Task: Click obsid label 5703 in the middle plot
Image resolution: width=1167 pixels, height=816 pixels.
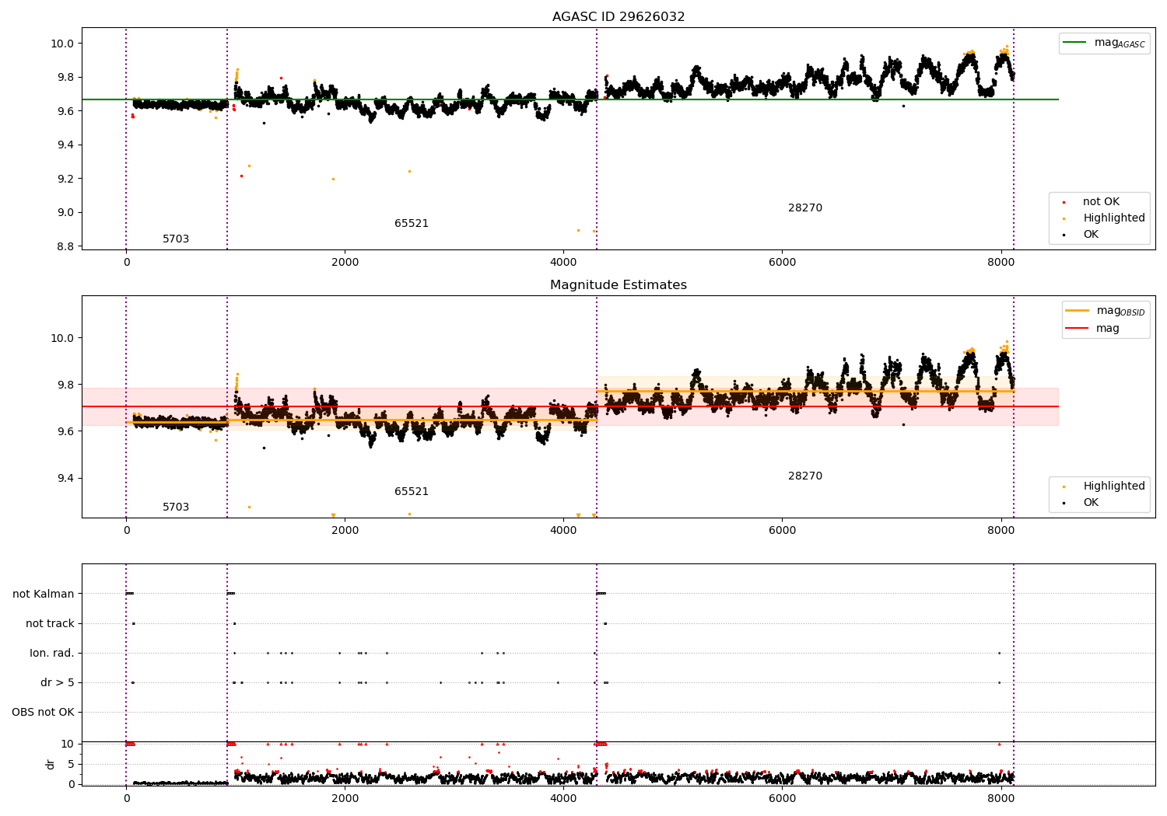Action: [176, 507]
